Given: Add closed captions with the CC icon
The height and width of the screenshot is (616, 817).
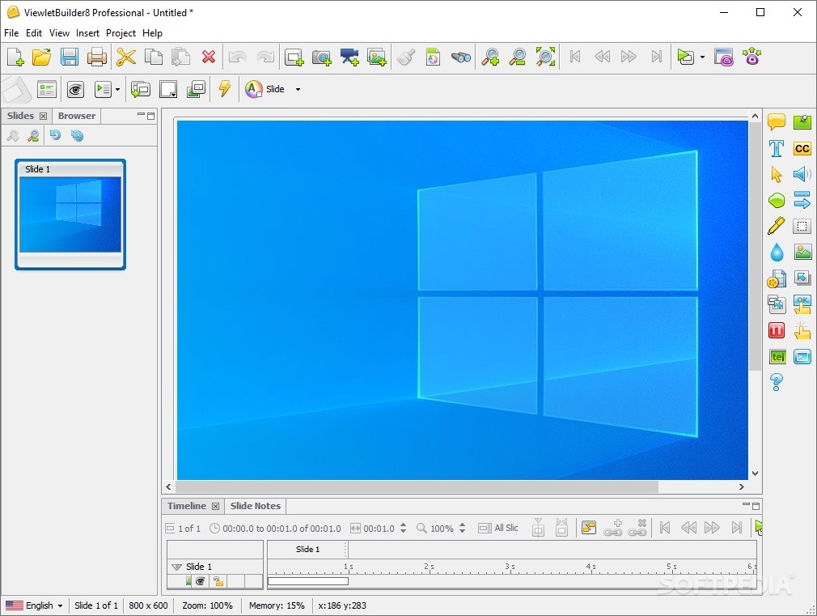Looking at the screenshot, I should click(x=802, y=149).
